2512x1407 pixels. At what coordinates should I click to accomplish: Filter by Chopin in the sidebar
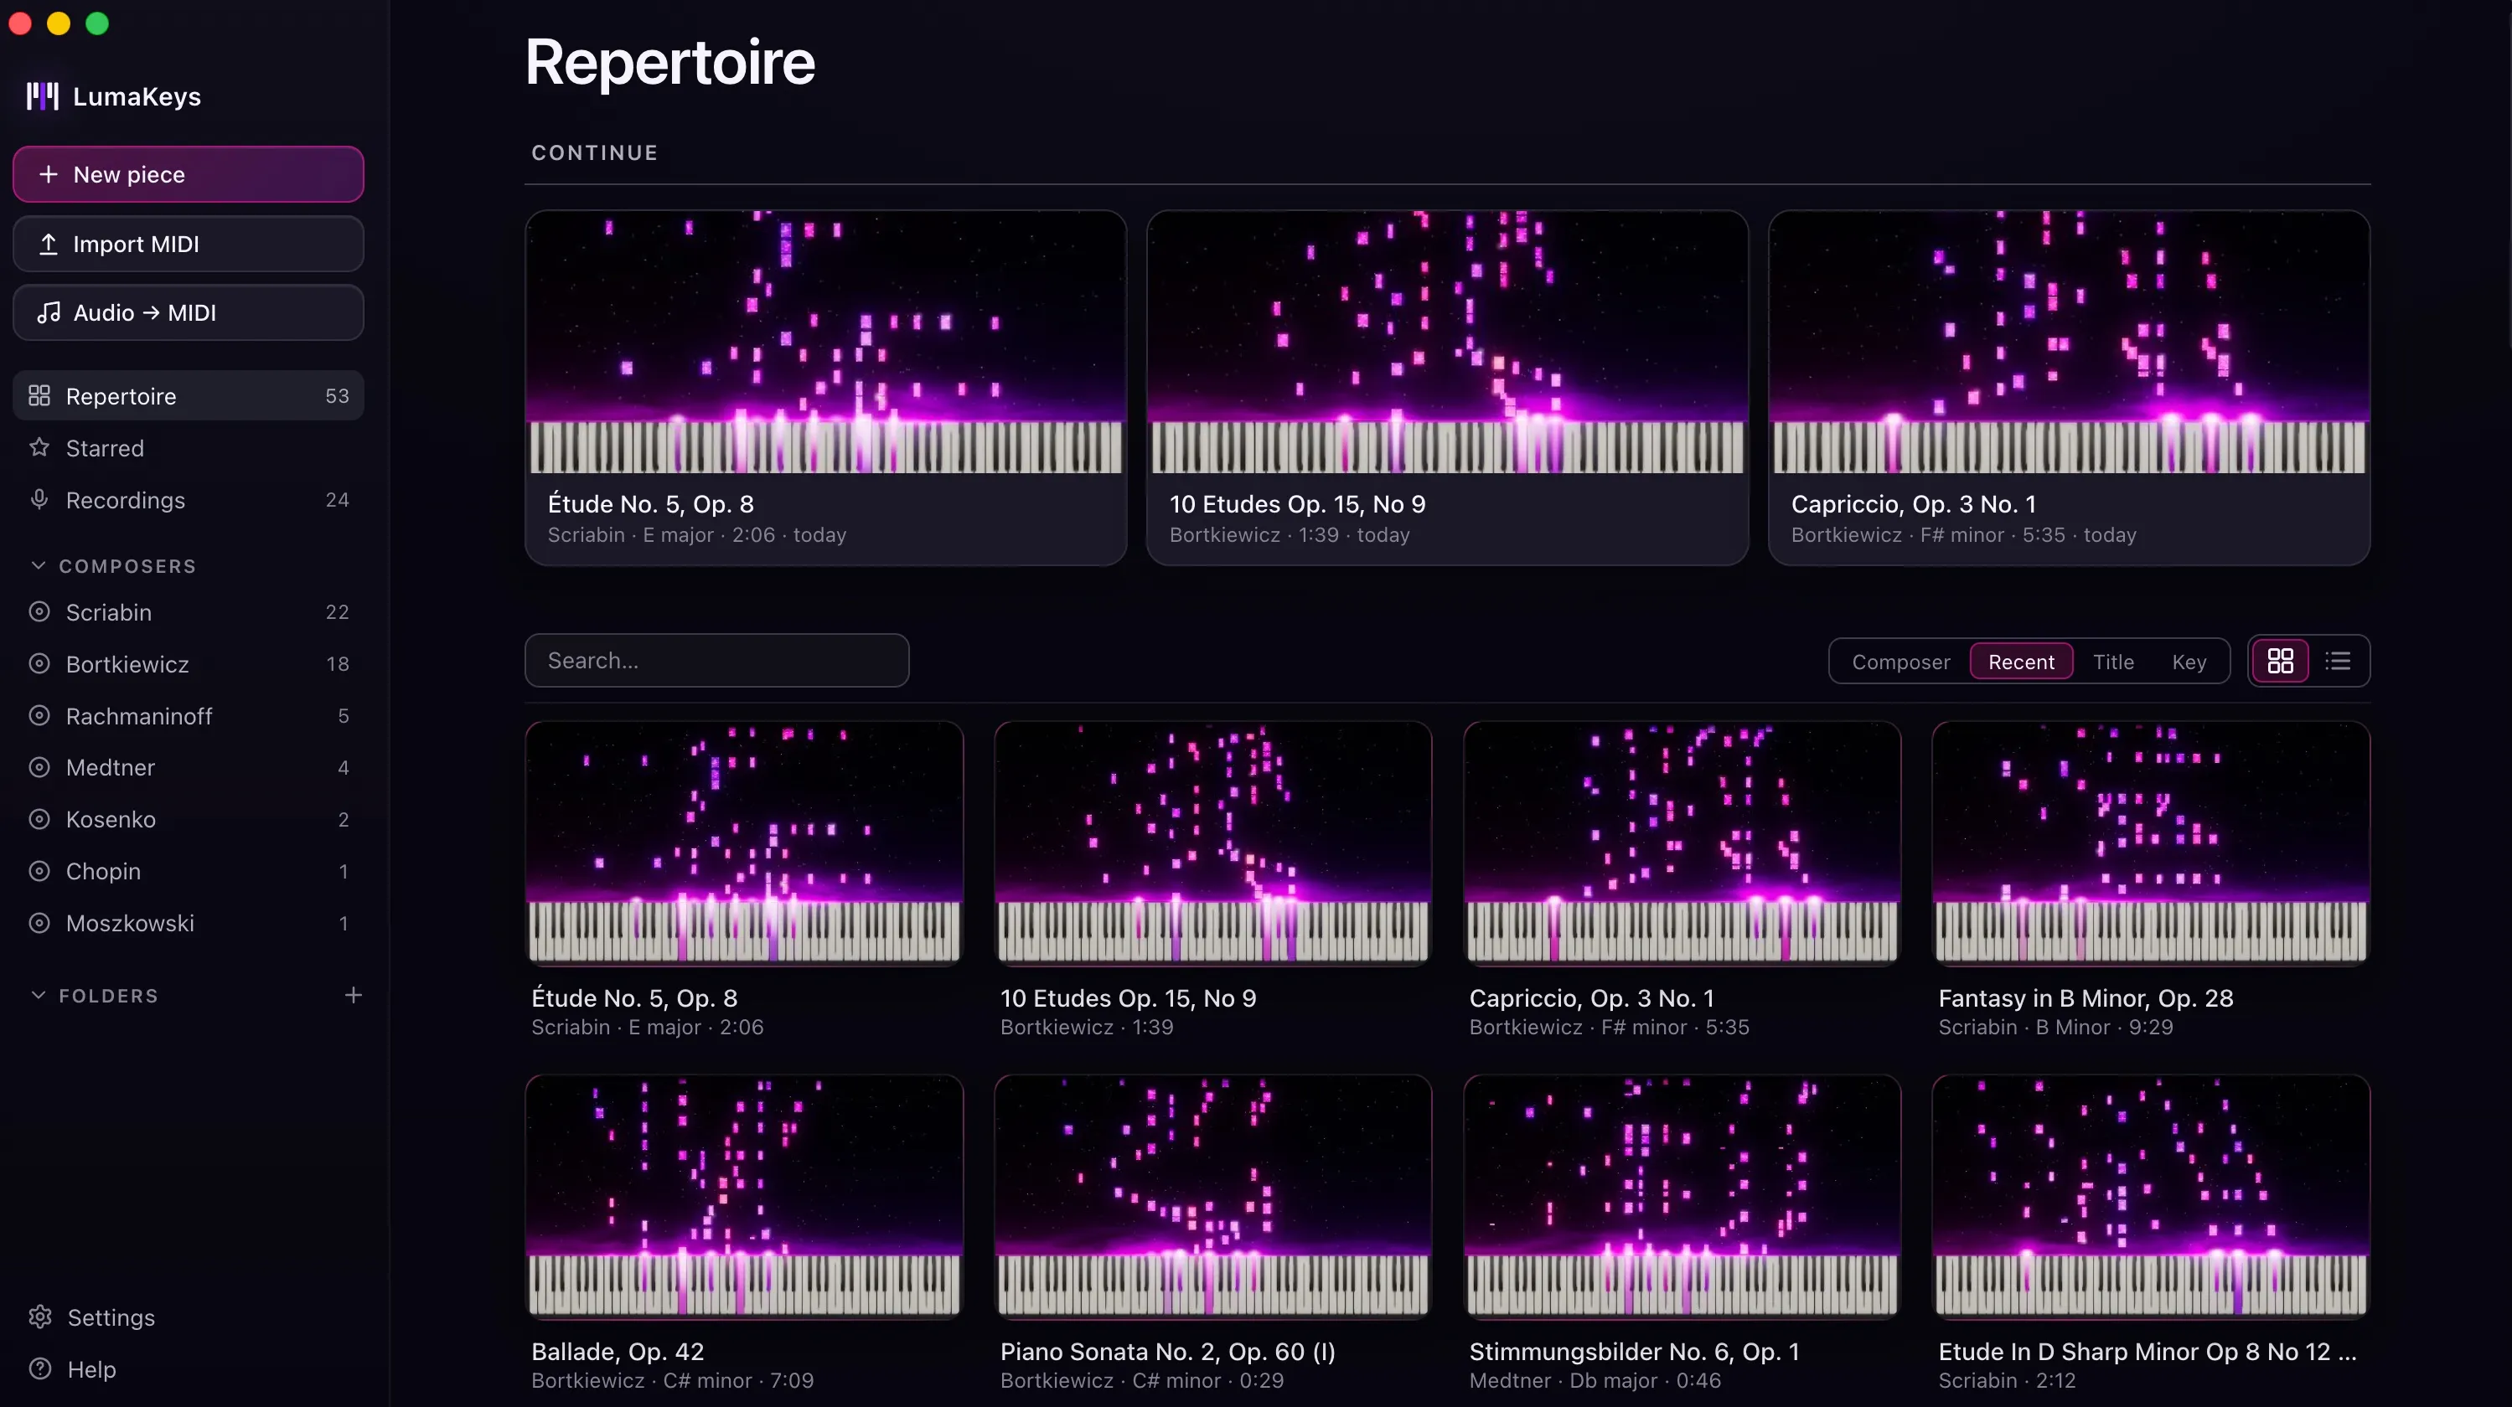coord(189,870)
